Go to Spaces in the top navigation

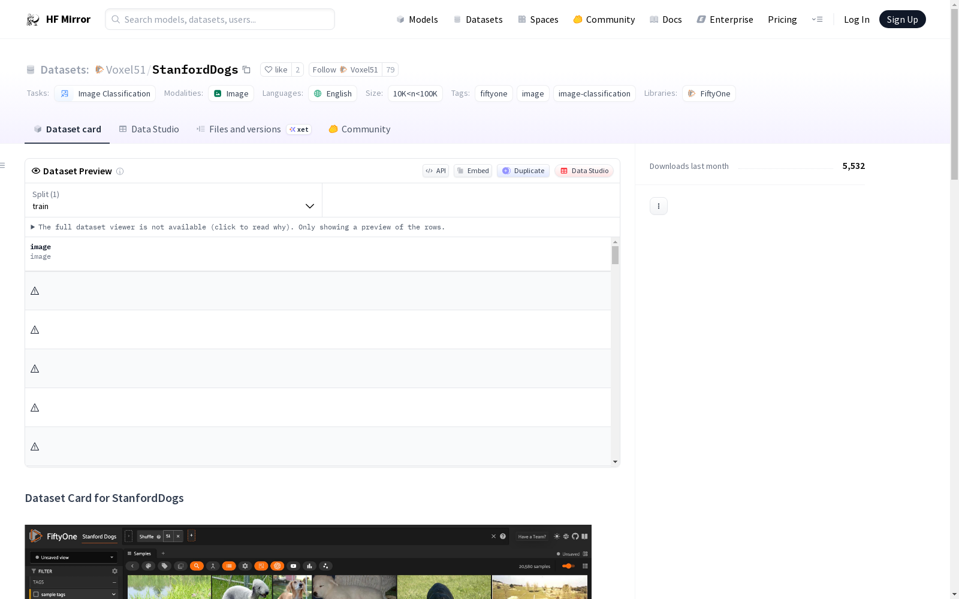coord(538,19)
